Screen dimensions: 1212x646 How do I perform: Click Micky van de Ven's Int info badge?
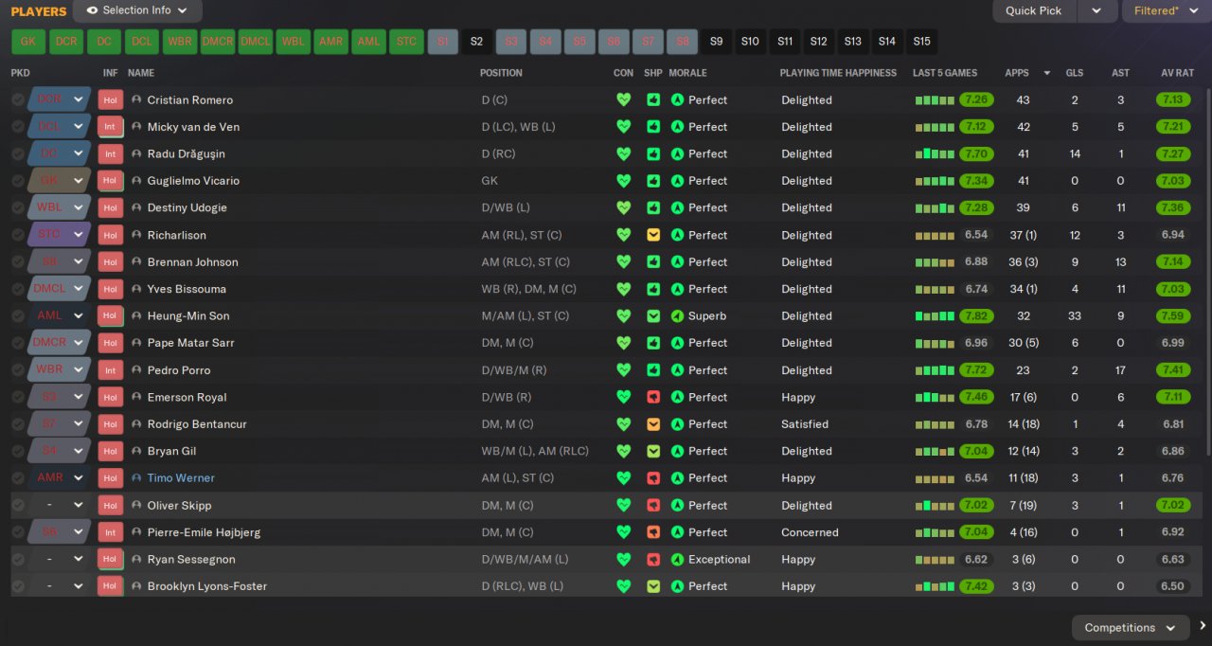110,127
